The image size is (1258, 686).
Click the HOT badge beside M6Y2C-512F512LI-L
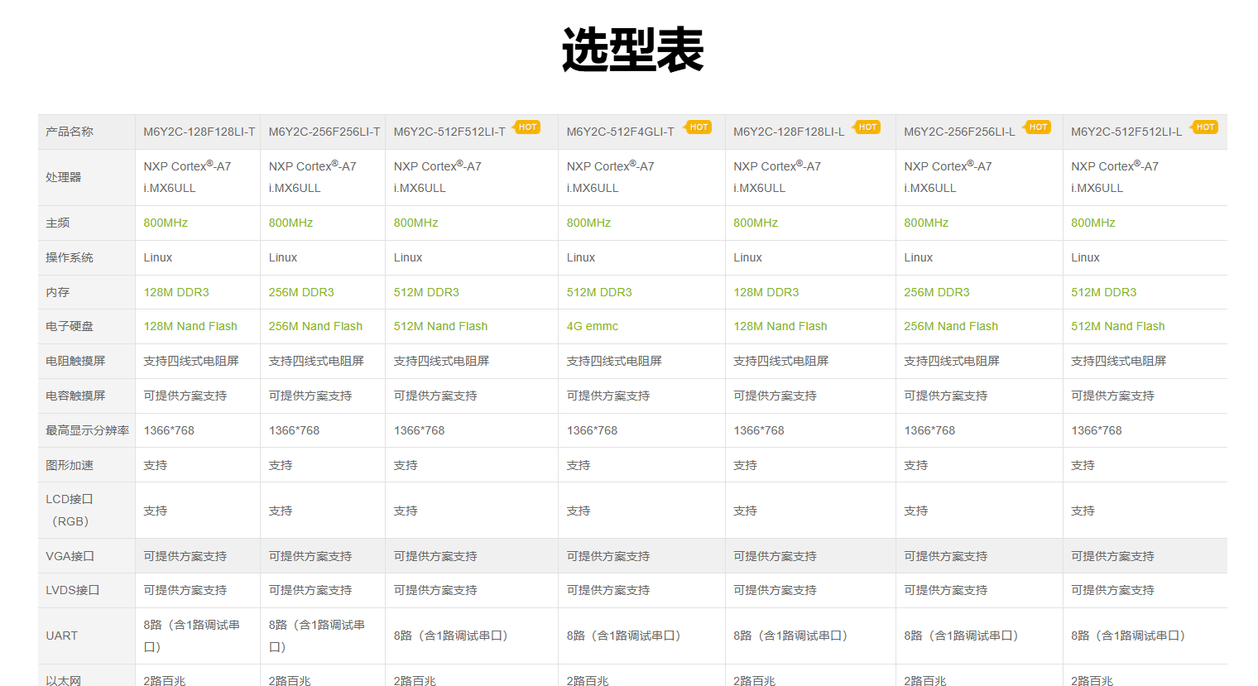click(1205, 127)
